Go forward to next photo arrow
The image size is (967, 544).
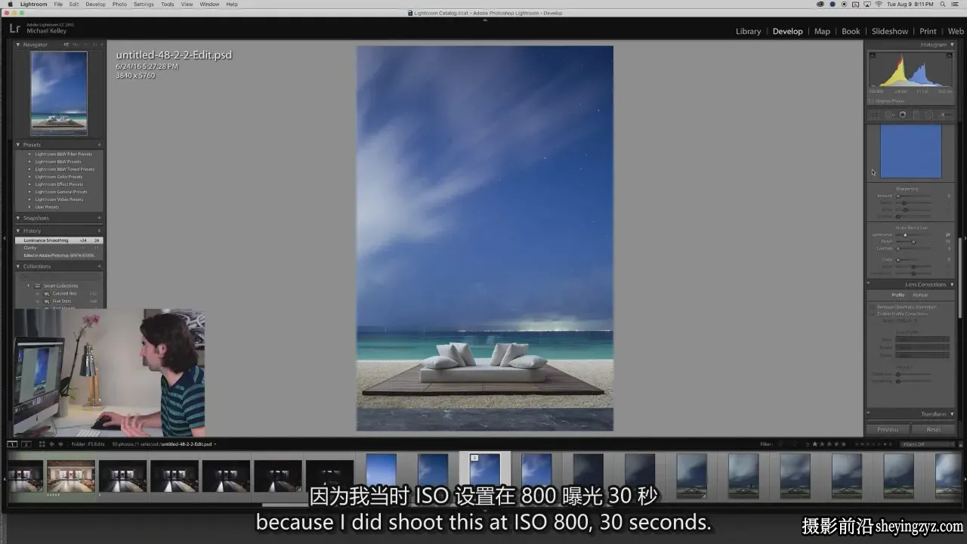click(x=61, y=444)
